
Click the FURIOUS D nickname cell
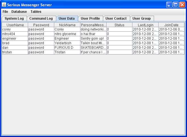(x=67, y=48)
